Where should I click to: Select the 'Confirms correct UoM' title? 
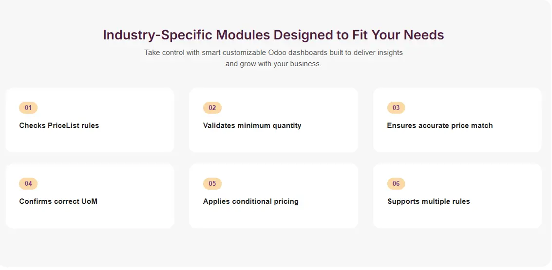[58, 201]
